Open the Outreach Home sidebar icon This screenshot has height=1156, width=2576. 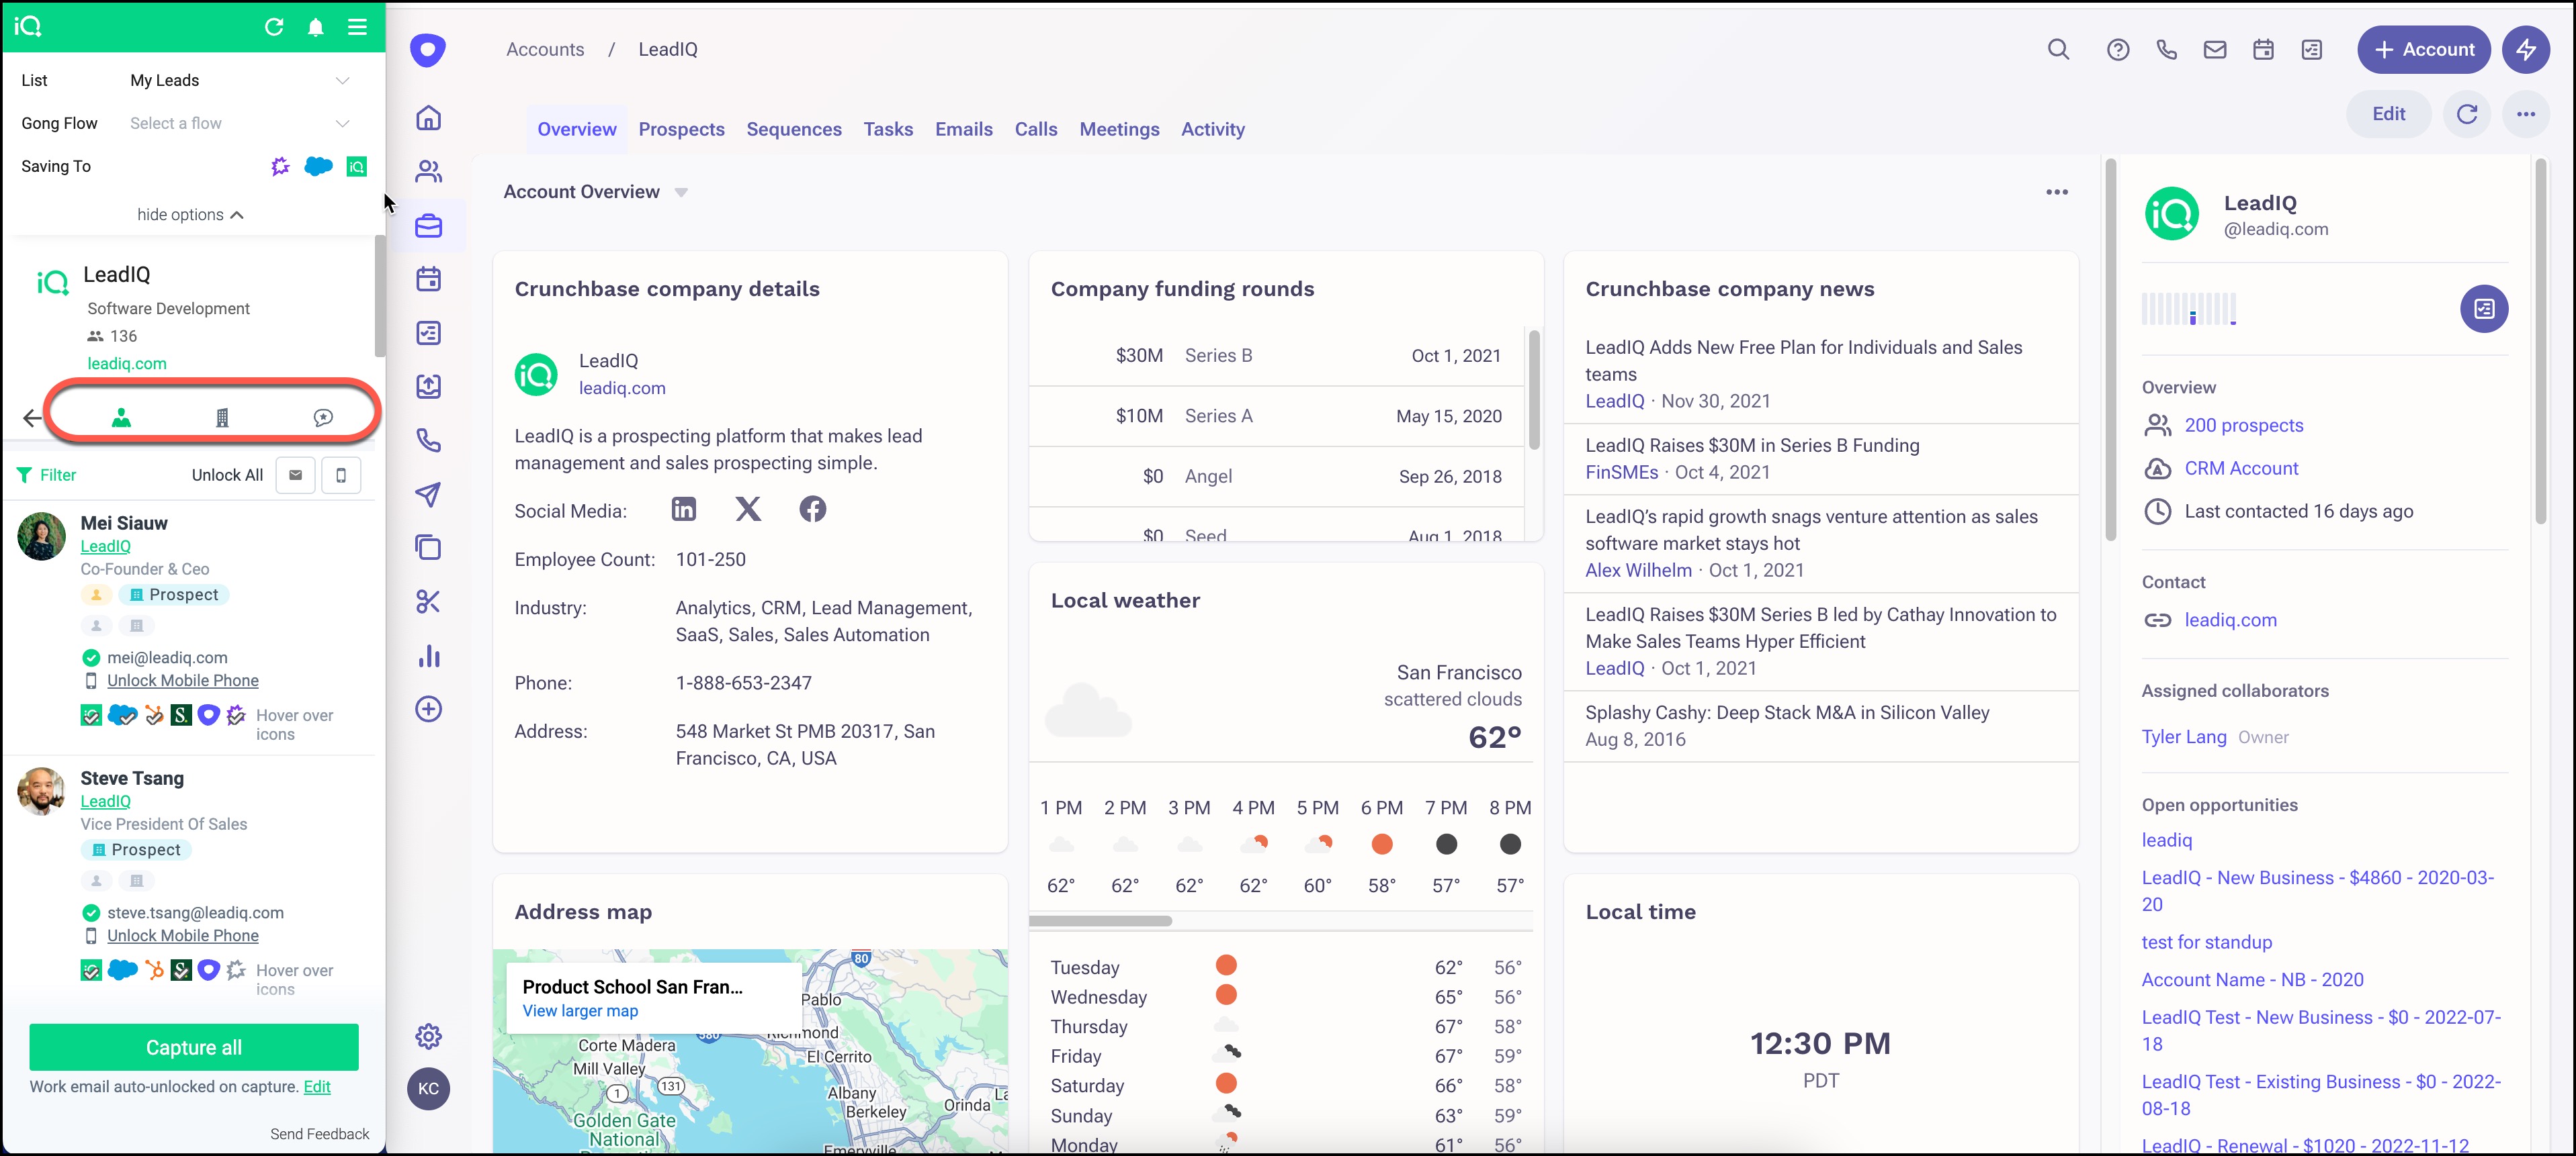[x=428, y=118]
